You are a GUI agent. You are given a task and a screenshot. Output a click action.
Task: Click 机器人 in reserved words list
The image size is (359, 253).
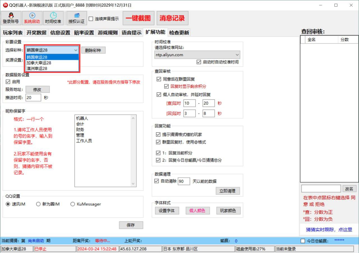[x=82, y=119]
